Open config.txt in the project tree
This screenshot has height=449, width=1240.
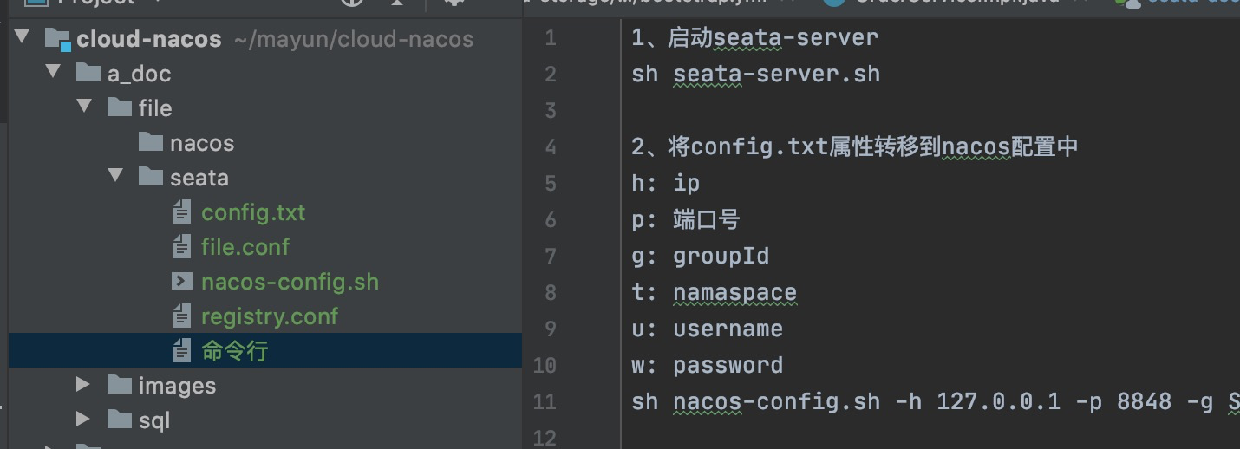253,213
